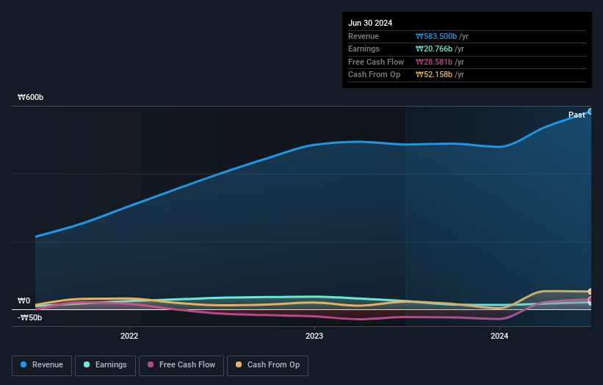Click the ₩52.158b cash from op value
This screenshot has width=603, height=385.
click(434, 75)
